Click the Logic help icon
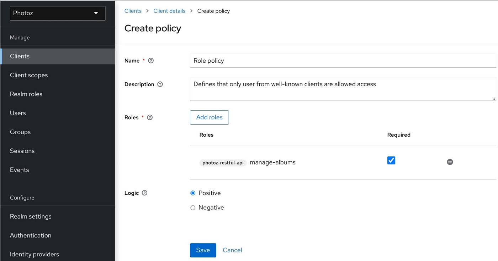 pos(144,193)
